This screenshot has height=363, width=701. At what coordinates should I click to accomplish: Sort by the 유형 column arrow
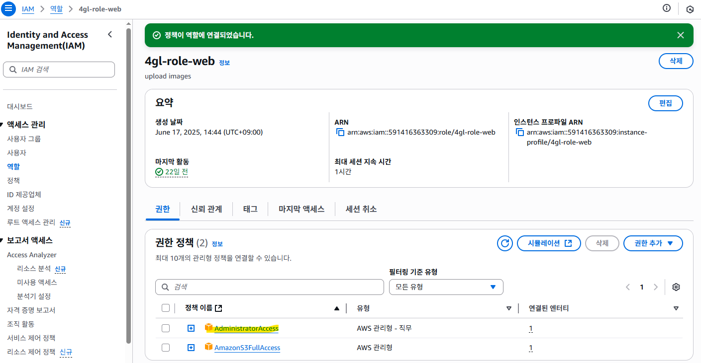click(x=509, y=308)
